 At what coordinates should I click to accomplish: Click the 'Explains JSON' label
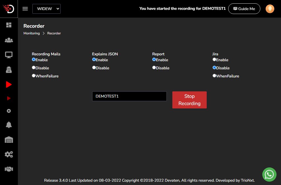[x=105, y=54]
